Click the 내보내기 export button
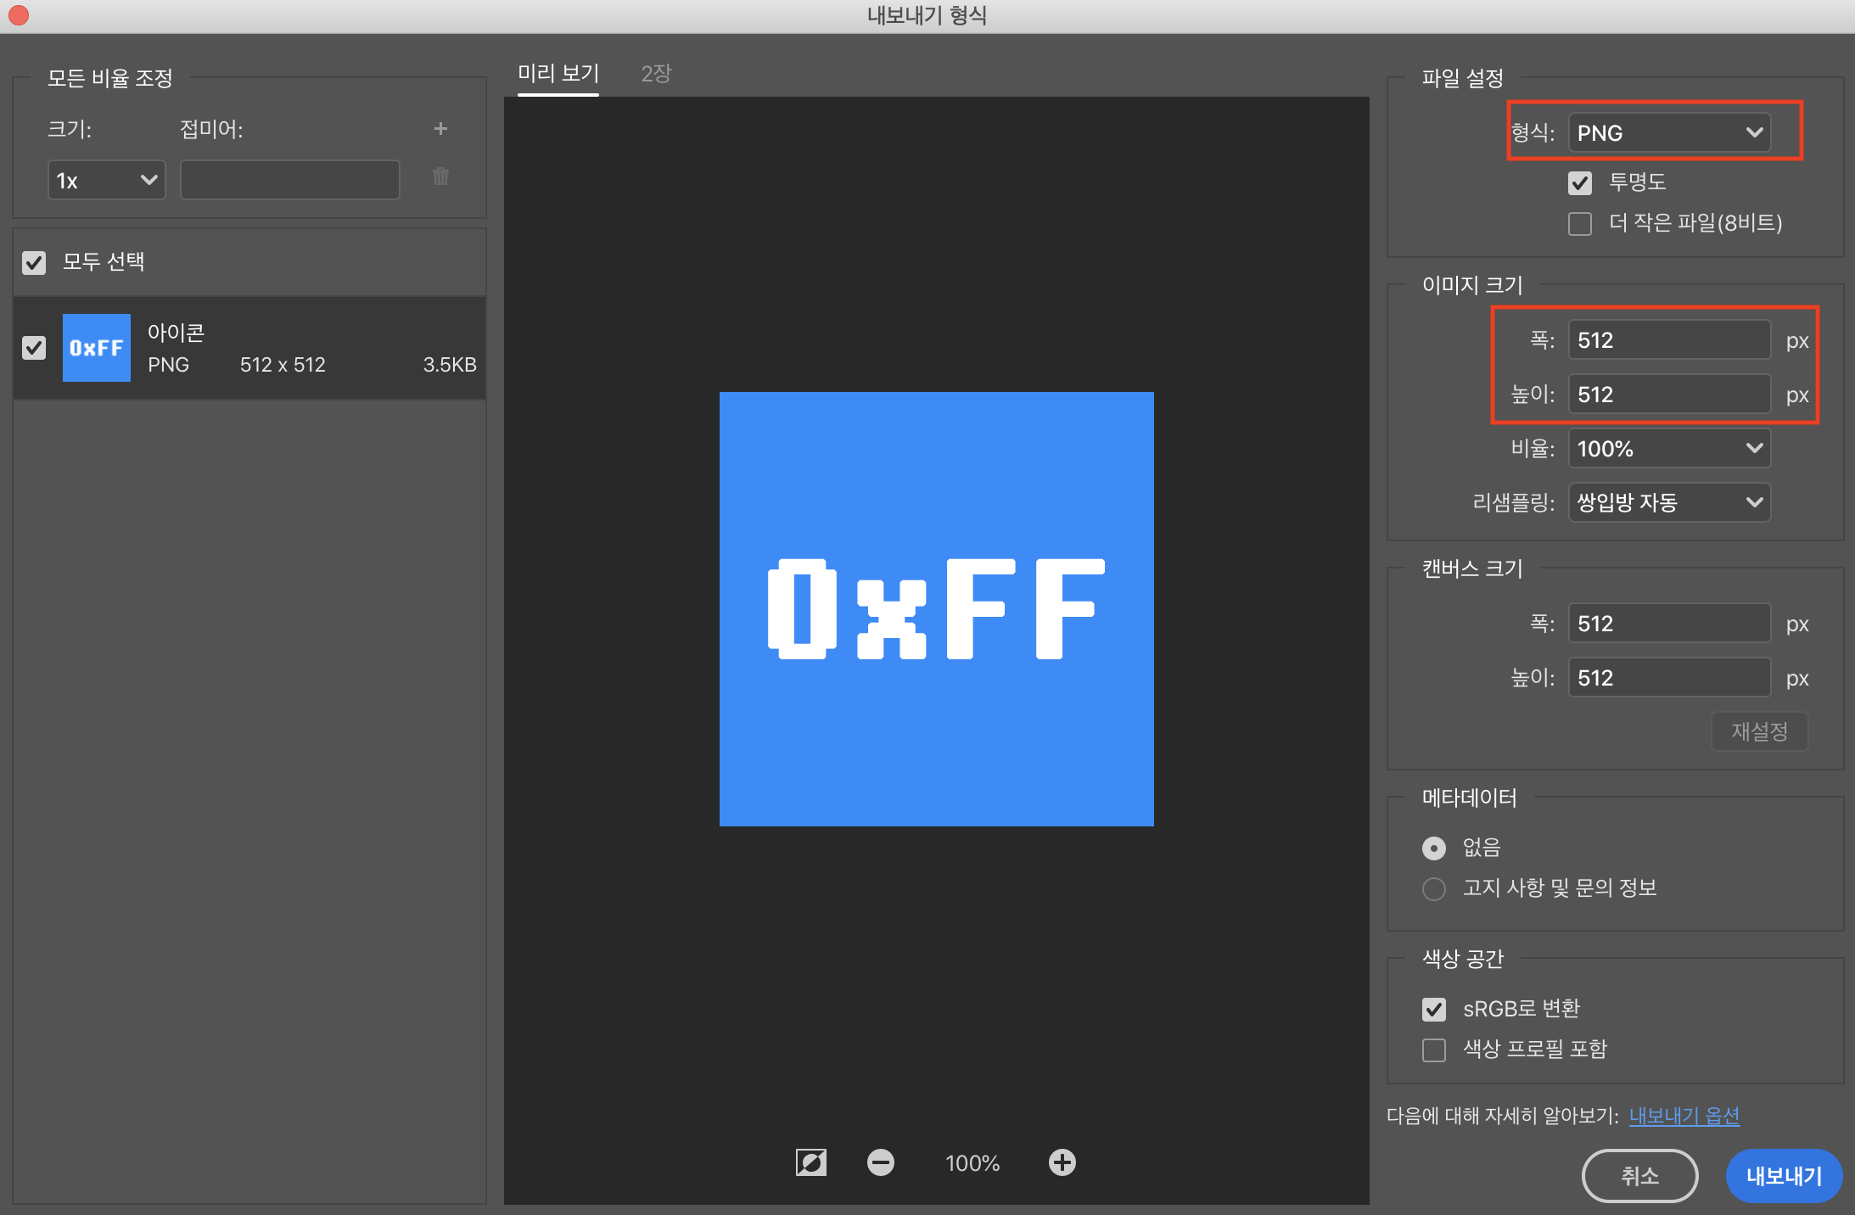 pyautogui.click(x=1784, y=1176)
